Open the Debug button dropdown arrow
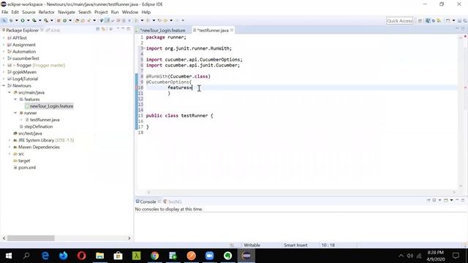The image size is (468, 263). click(16, 20)
